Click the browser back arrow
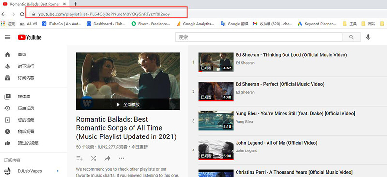This screenshot has height=177, width=387. [x=4, y=14]
